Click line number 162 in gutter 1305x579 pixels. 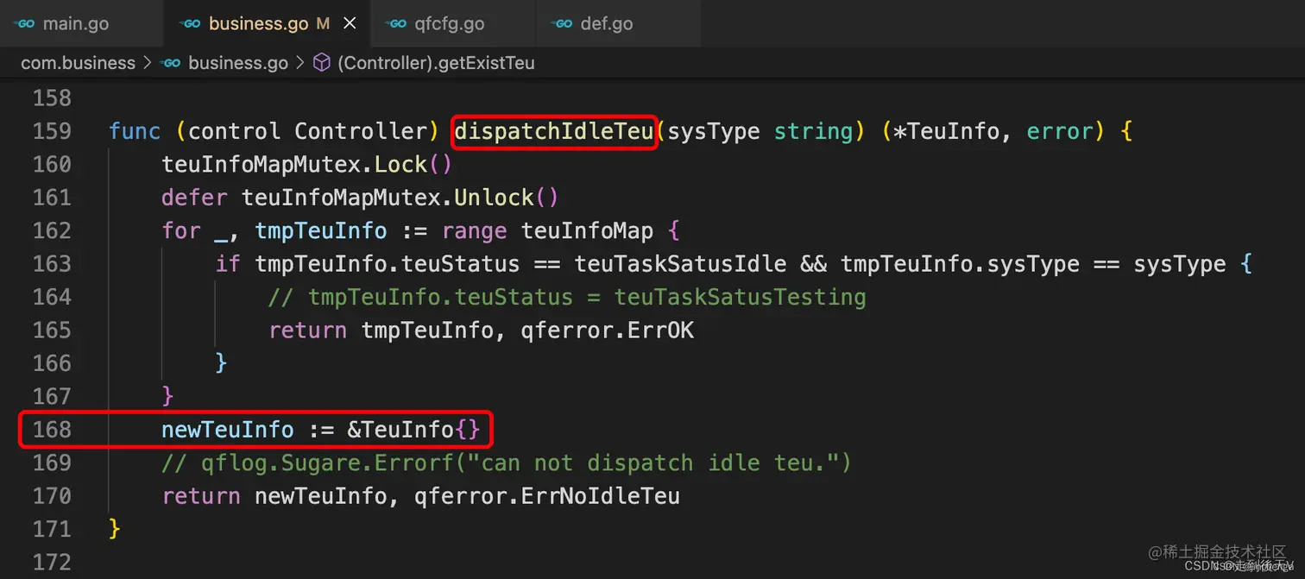52,230
